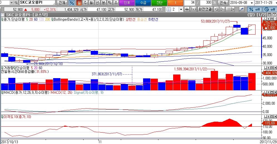Tick the checkbox beside SKC코오롱PI-[코스닥] title
This screenshot has height=144, width=277.
point(3,15)
